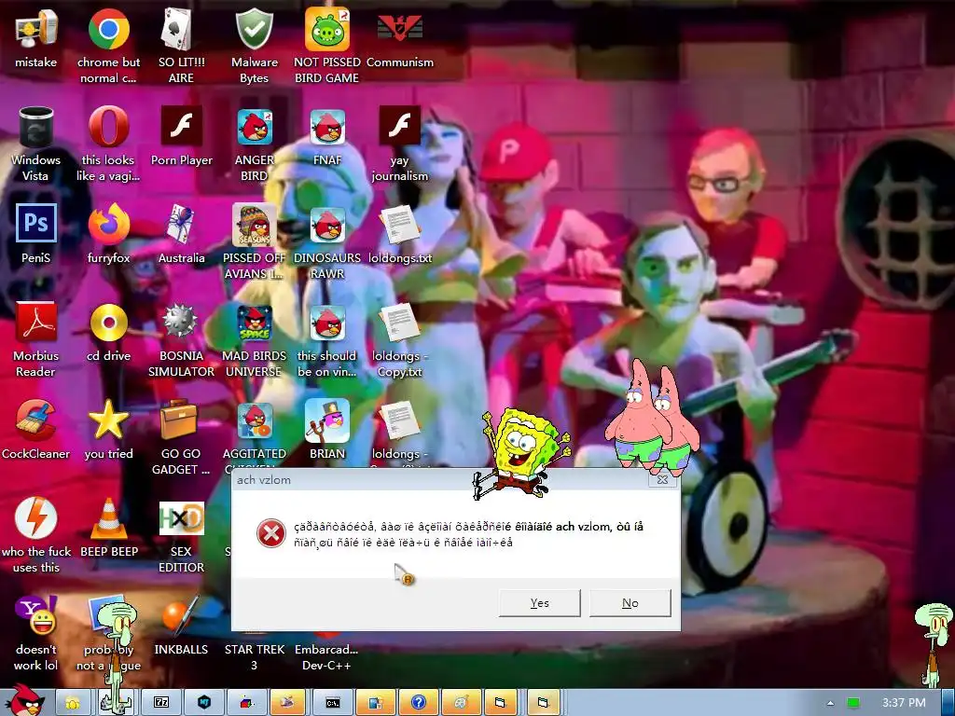Image resolution: width=955 pixels, height=716 pixels.
Task: Click the green system tray icon
Action: [853, 703]
